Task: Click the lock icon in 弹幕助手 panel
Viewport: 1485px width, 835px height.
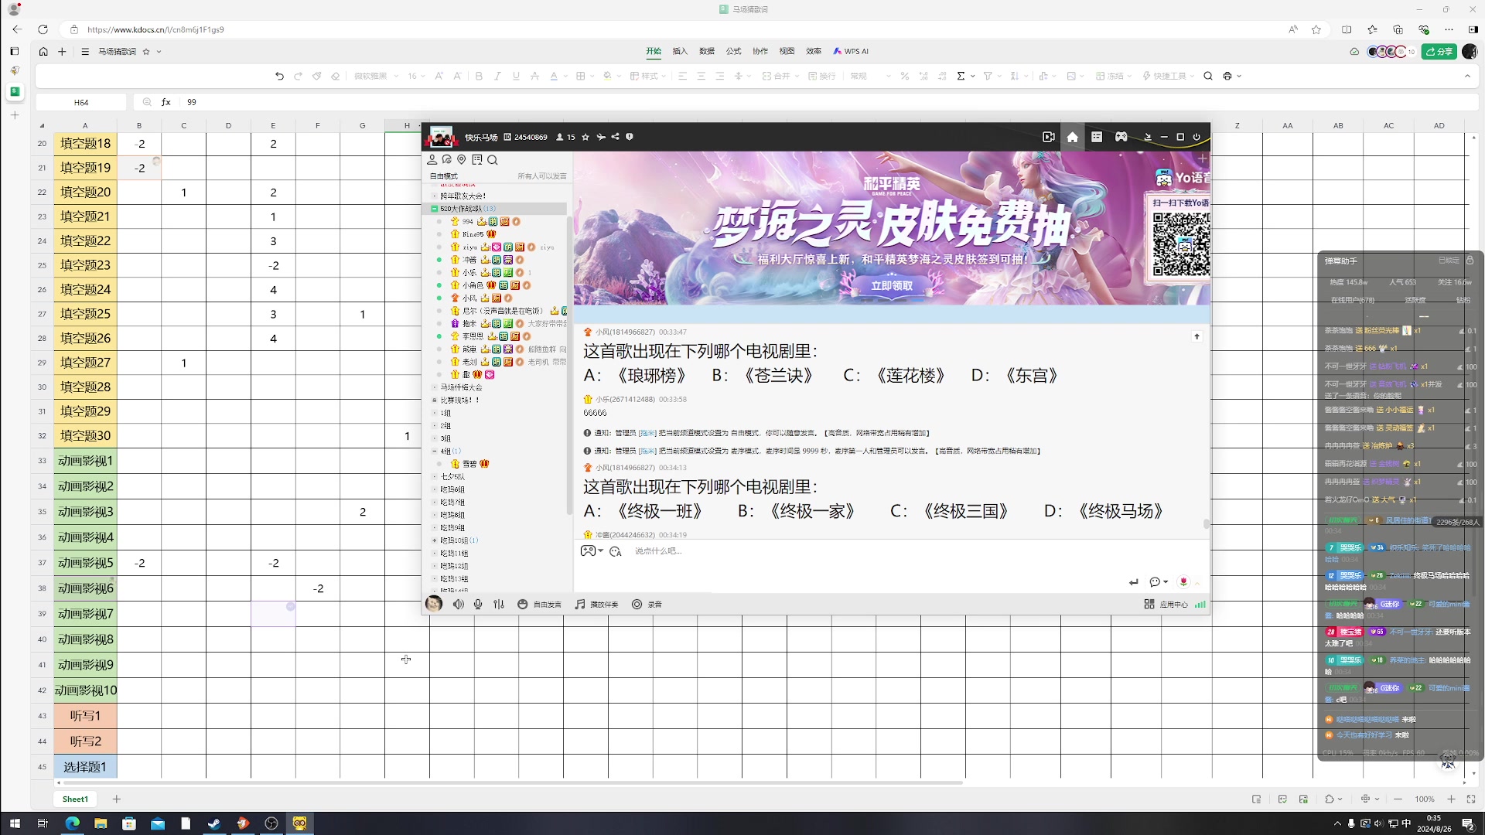Action: (1470, 261)
